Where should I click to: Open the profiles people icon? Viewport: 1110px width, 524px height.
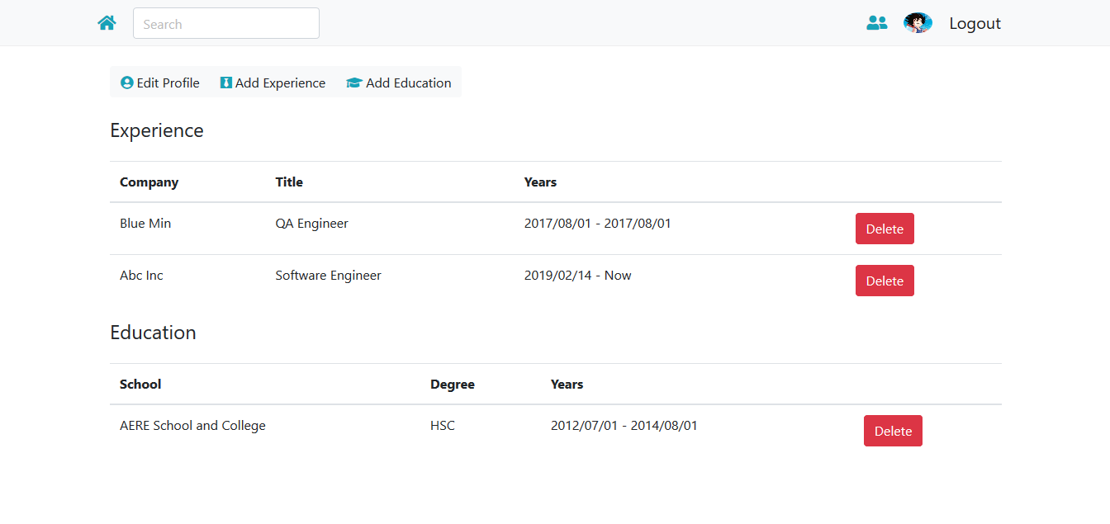click(876, 23)
